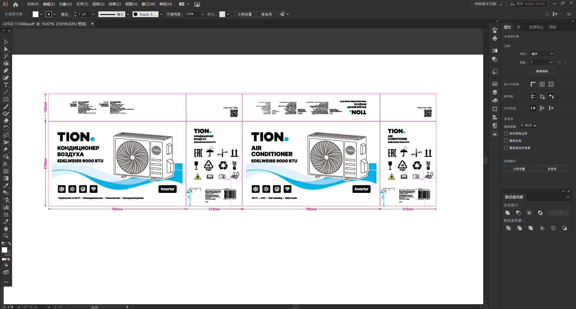The height and width of the screenshot is (309, 576).
Task: Toggle show grid button in 标尺与网格
Action: tap(542, 84)
